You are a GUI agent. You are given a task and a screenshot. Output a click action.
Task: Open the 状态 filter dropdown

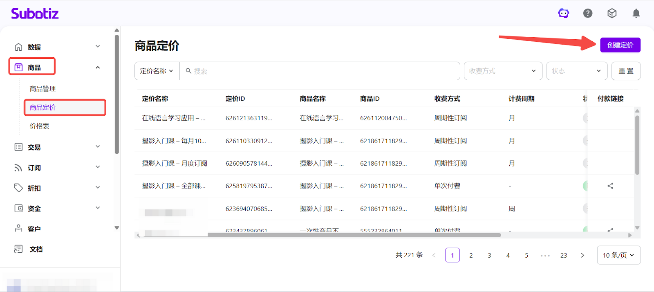tap(576, 71)
